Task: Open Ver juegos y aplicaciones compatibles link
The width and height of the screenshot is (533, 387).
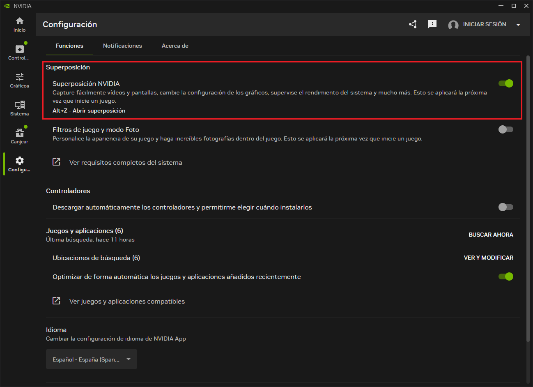Action: click(127, 302)
